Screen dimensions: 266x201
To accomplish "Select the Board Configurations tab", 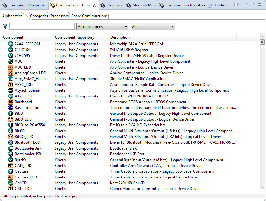I will point(90,16).
